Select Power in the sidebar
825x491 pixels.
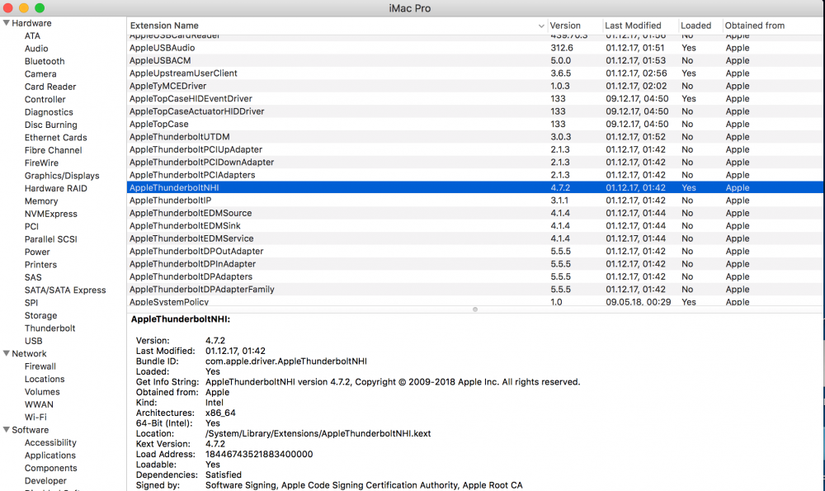coord(37,252)
